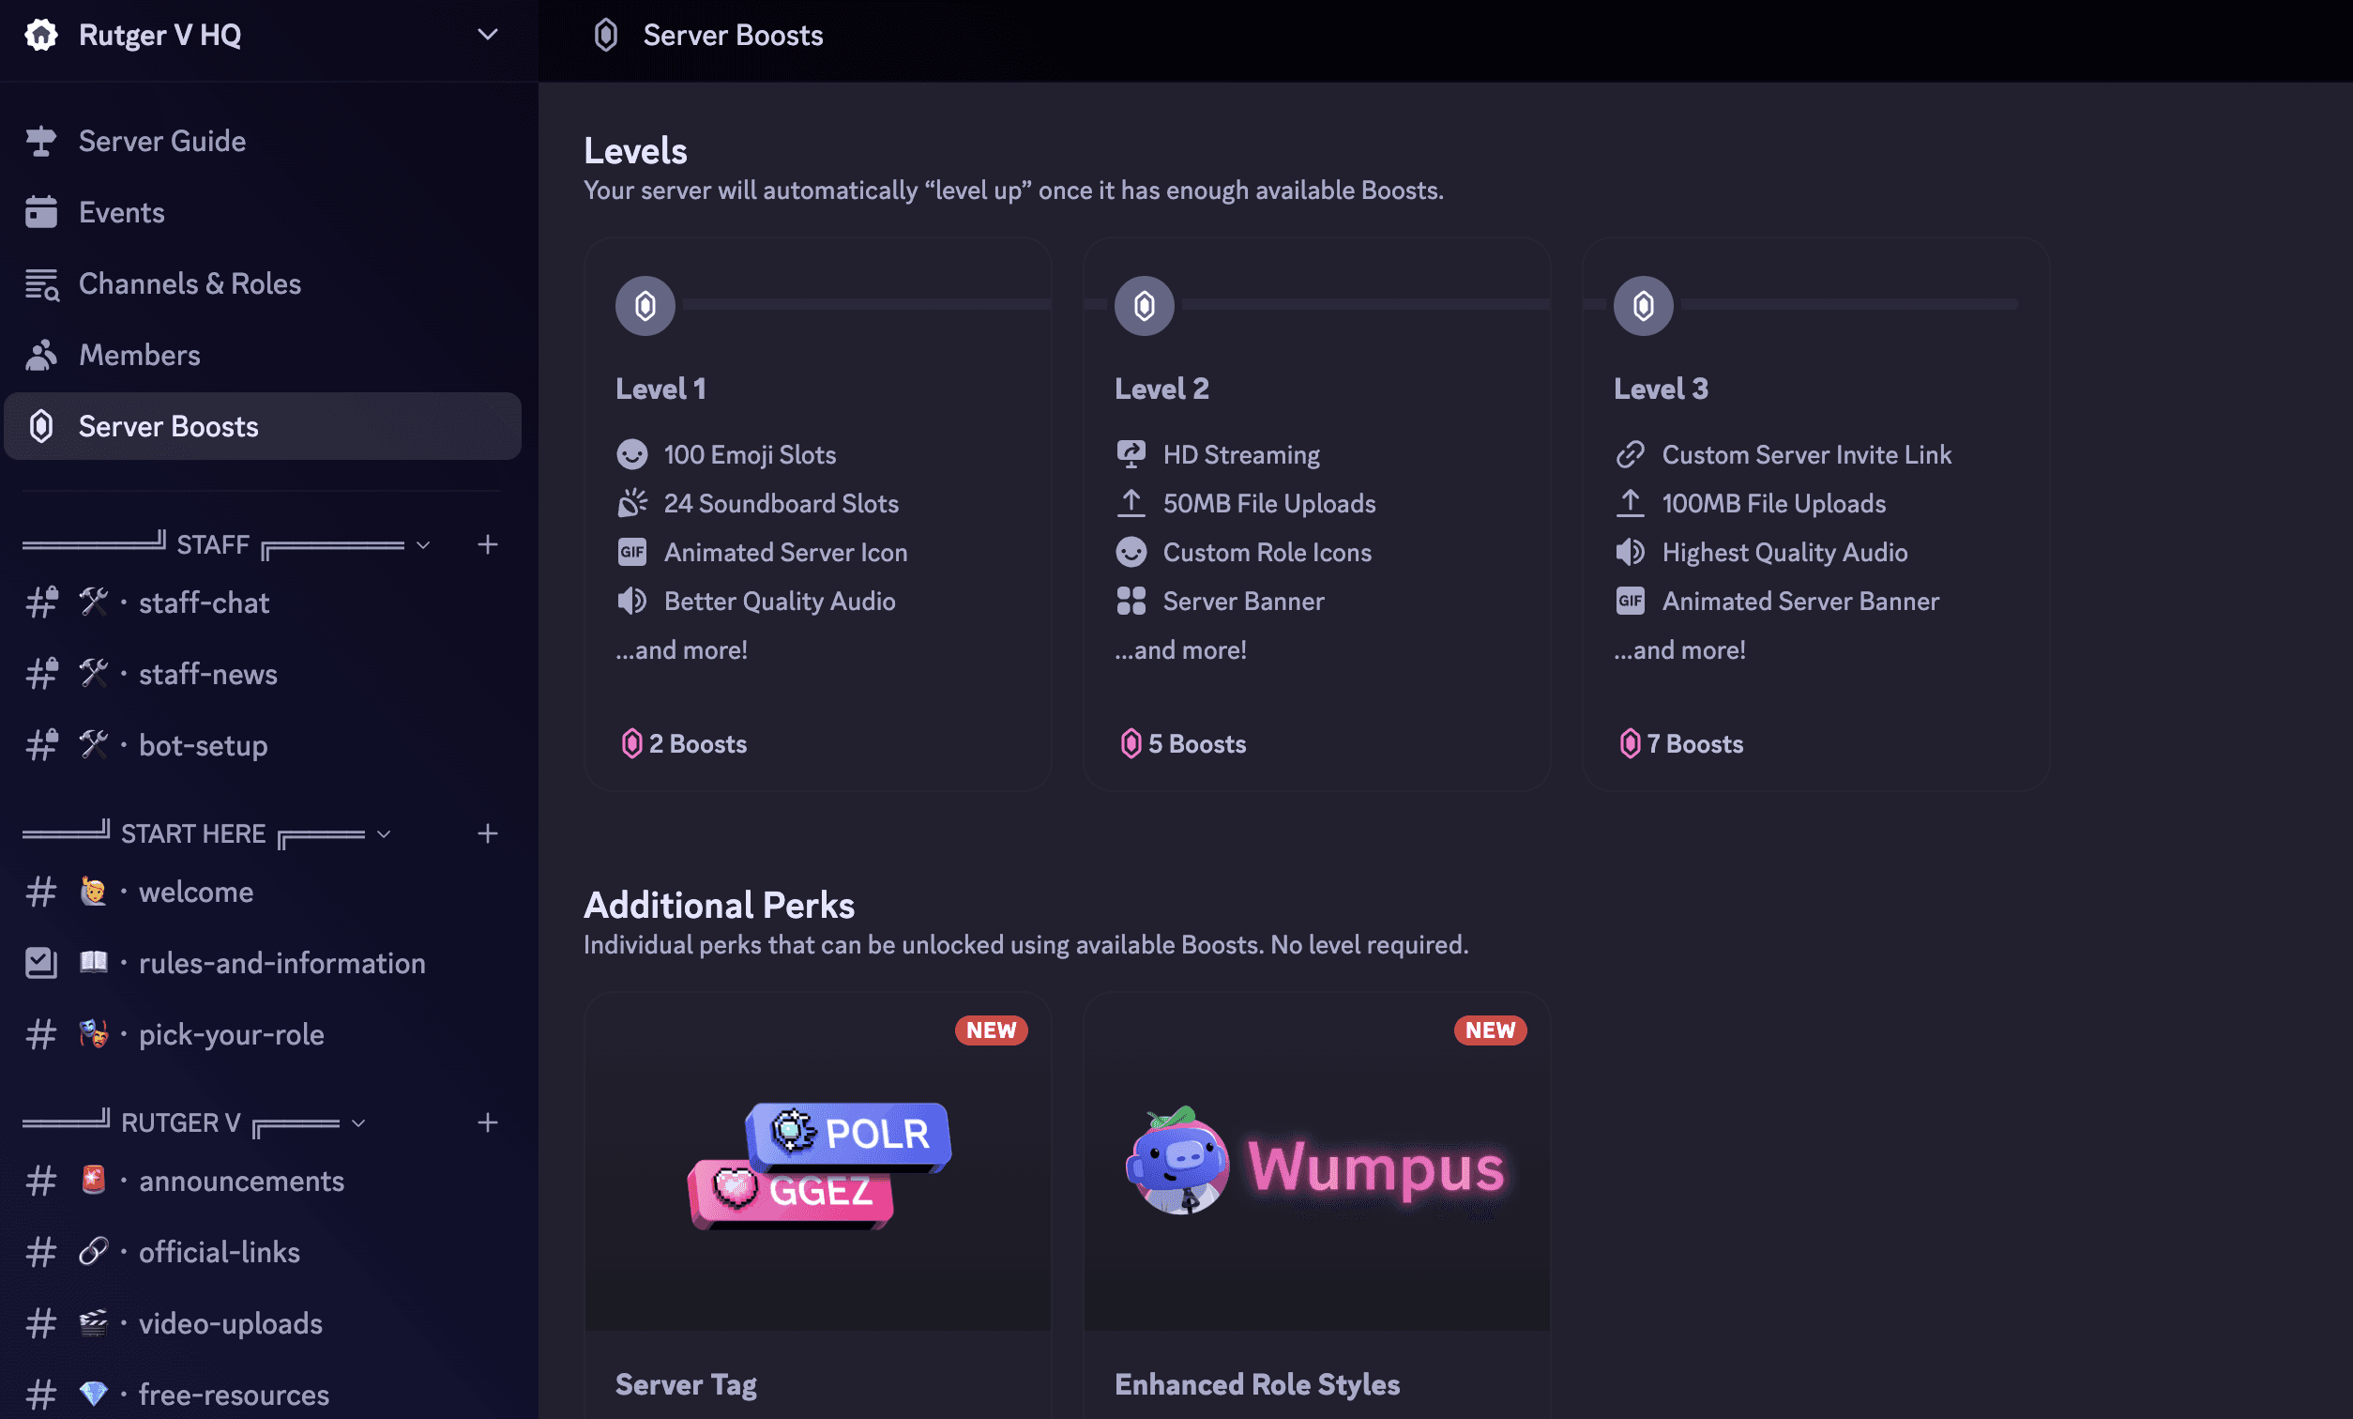This screenshot has width=2353, height=1419.
Task: Click the Level 2 progress bar
Action: coord(1366,304)
